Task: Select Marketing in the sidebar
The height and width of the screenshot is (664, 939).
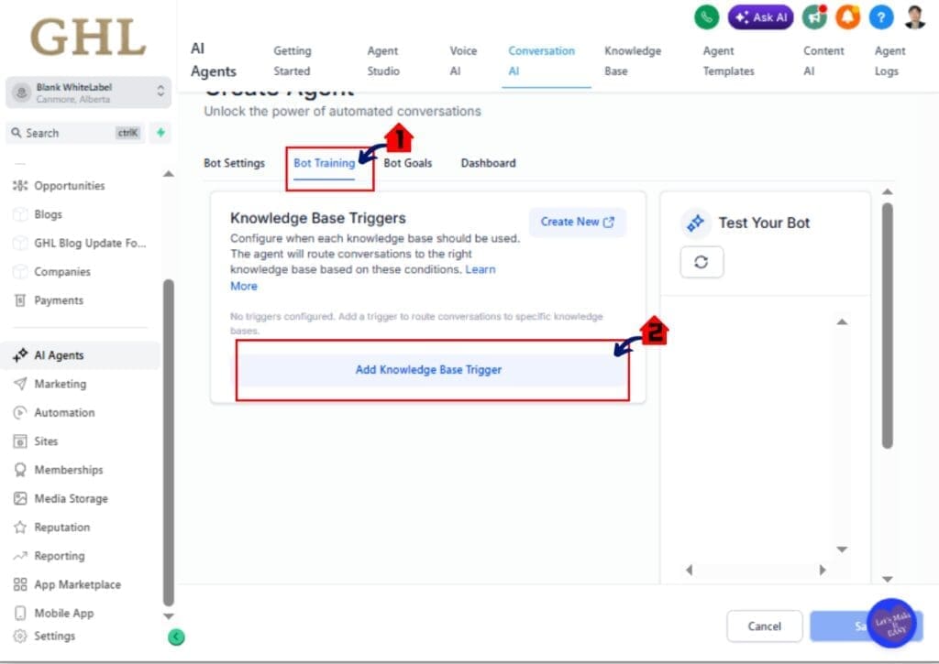Action: [x=61, y=384]
